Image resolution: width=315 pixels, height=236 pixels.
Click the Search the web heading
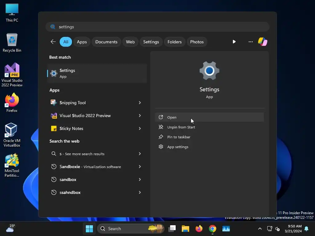(x=65, y=141)
